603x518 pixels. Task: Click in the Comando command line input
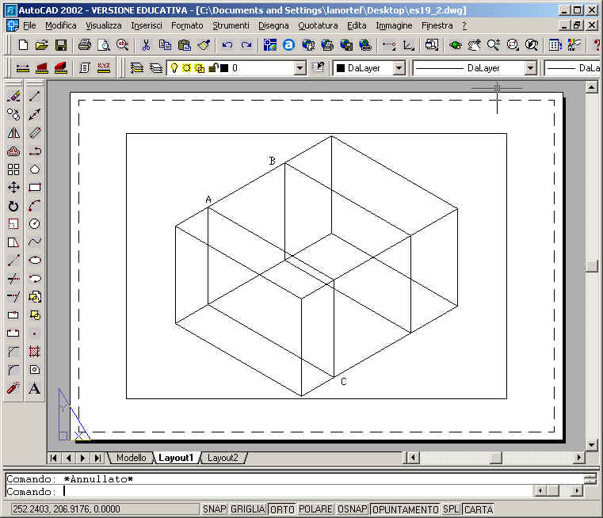point(269,492)
